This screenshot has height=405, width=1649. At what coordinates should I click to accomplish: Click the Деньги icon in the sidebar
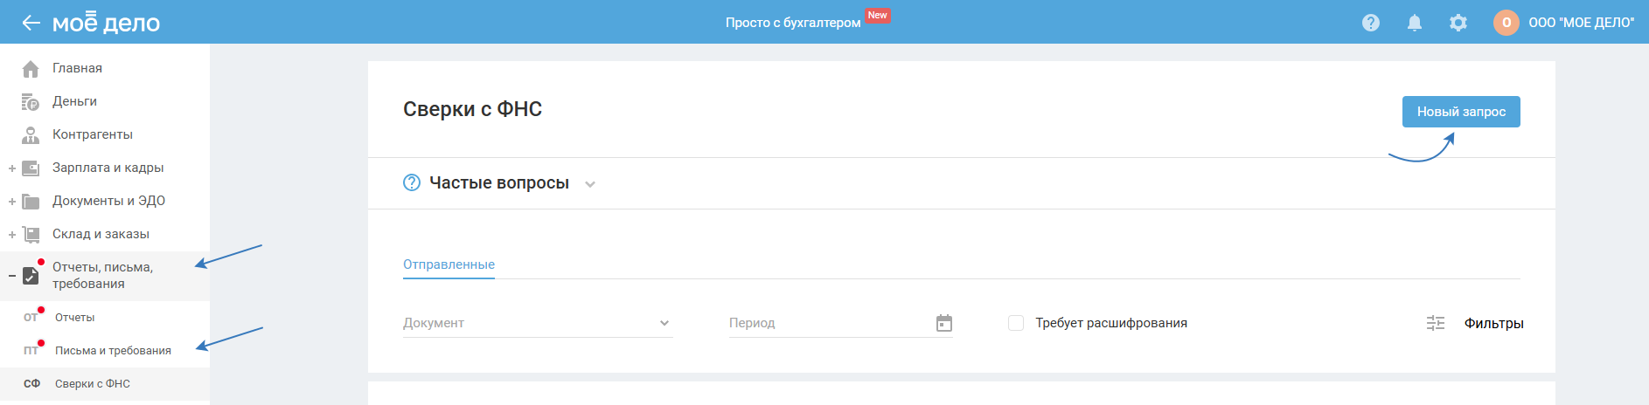pos(31,102)
